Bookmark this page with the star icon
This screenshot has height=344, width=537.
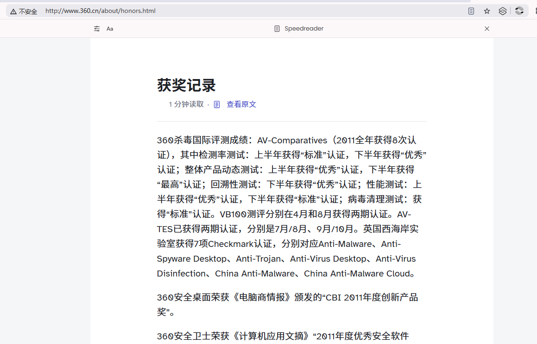click(486, 11)
